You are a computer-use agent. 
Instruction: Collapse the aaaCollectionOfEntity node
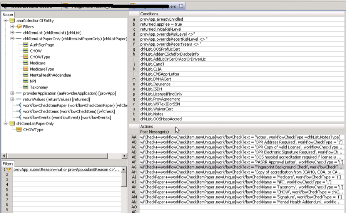(x=5, y=20)
